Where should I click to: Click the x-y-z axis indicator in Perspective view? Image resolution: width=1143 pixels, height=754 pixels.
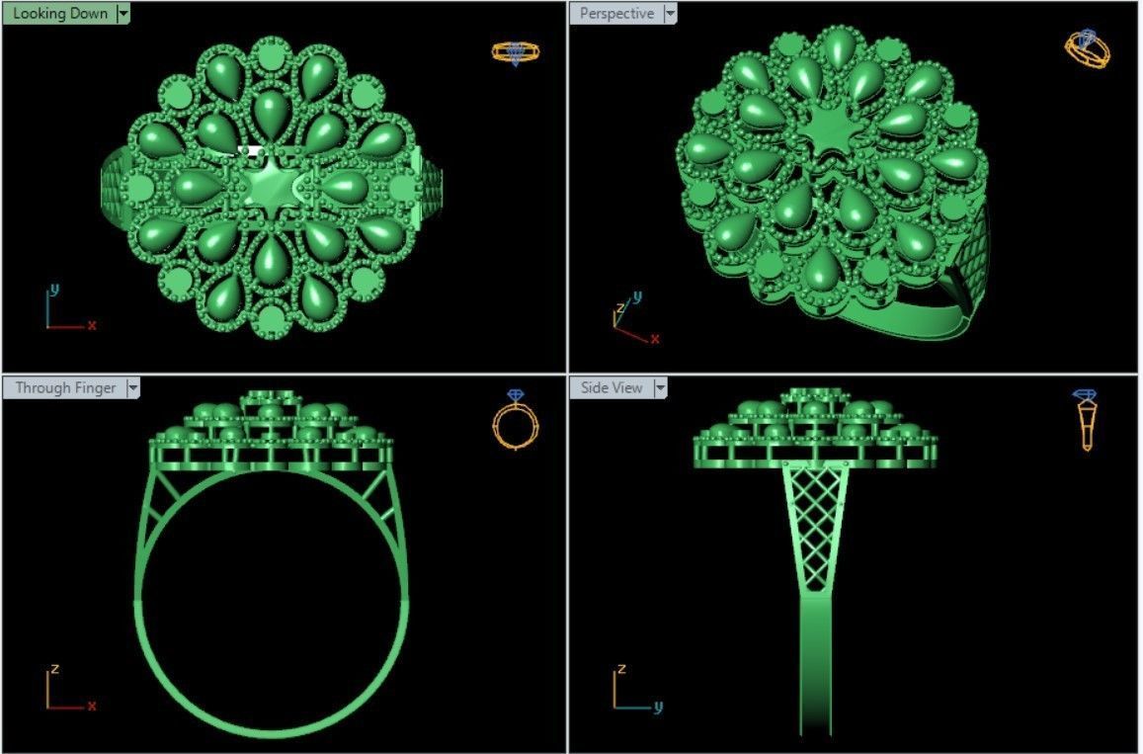coord(636,318)
